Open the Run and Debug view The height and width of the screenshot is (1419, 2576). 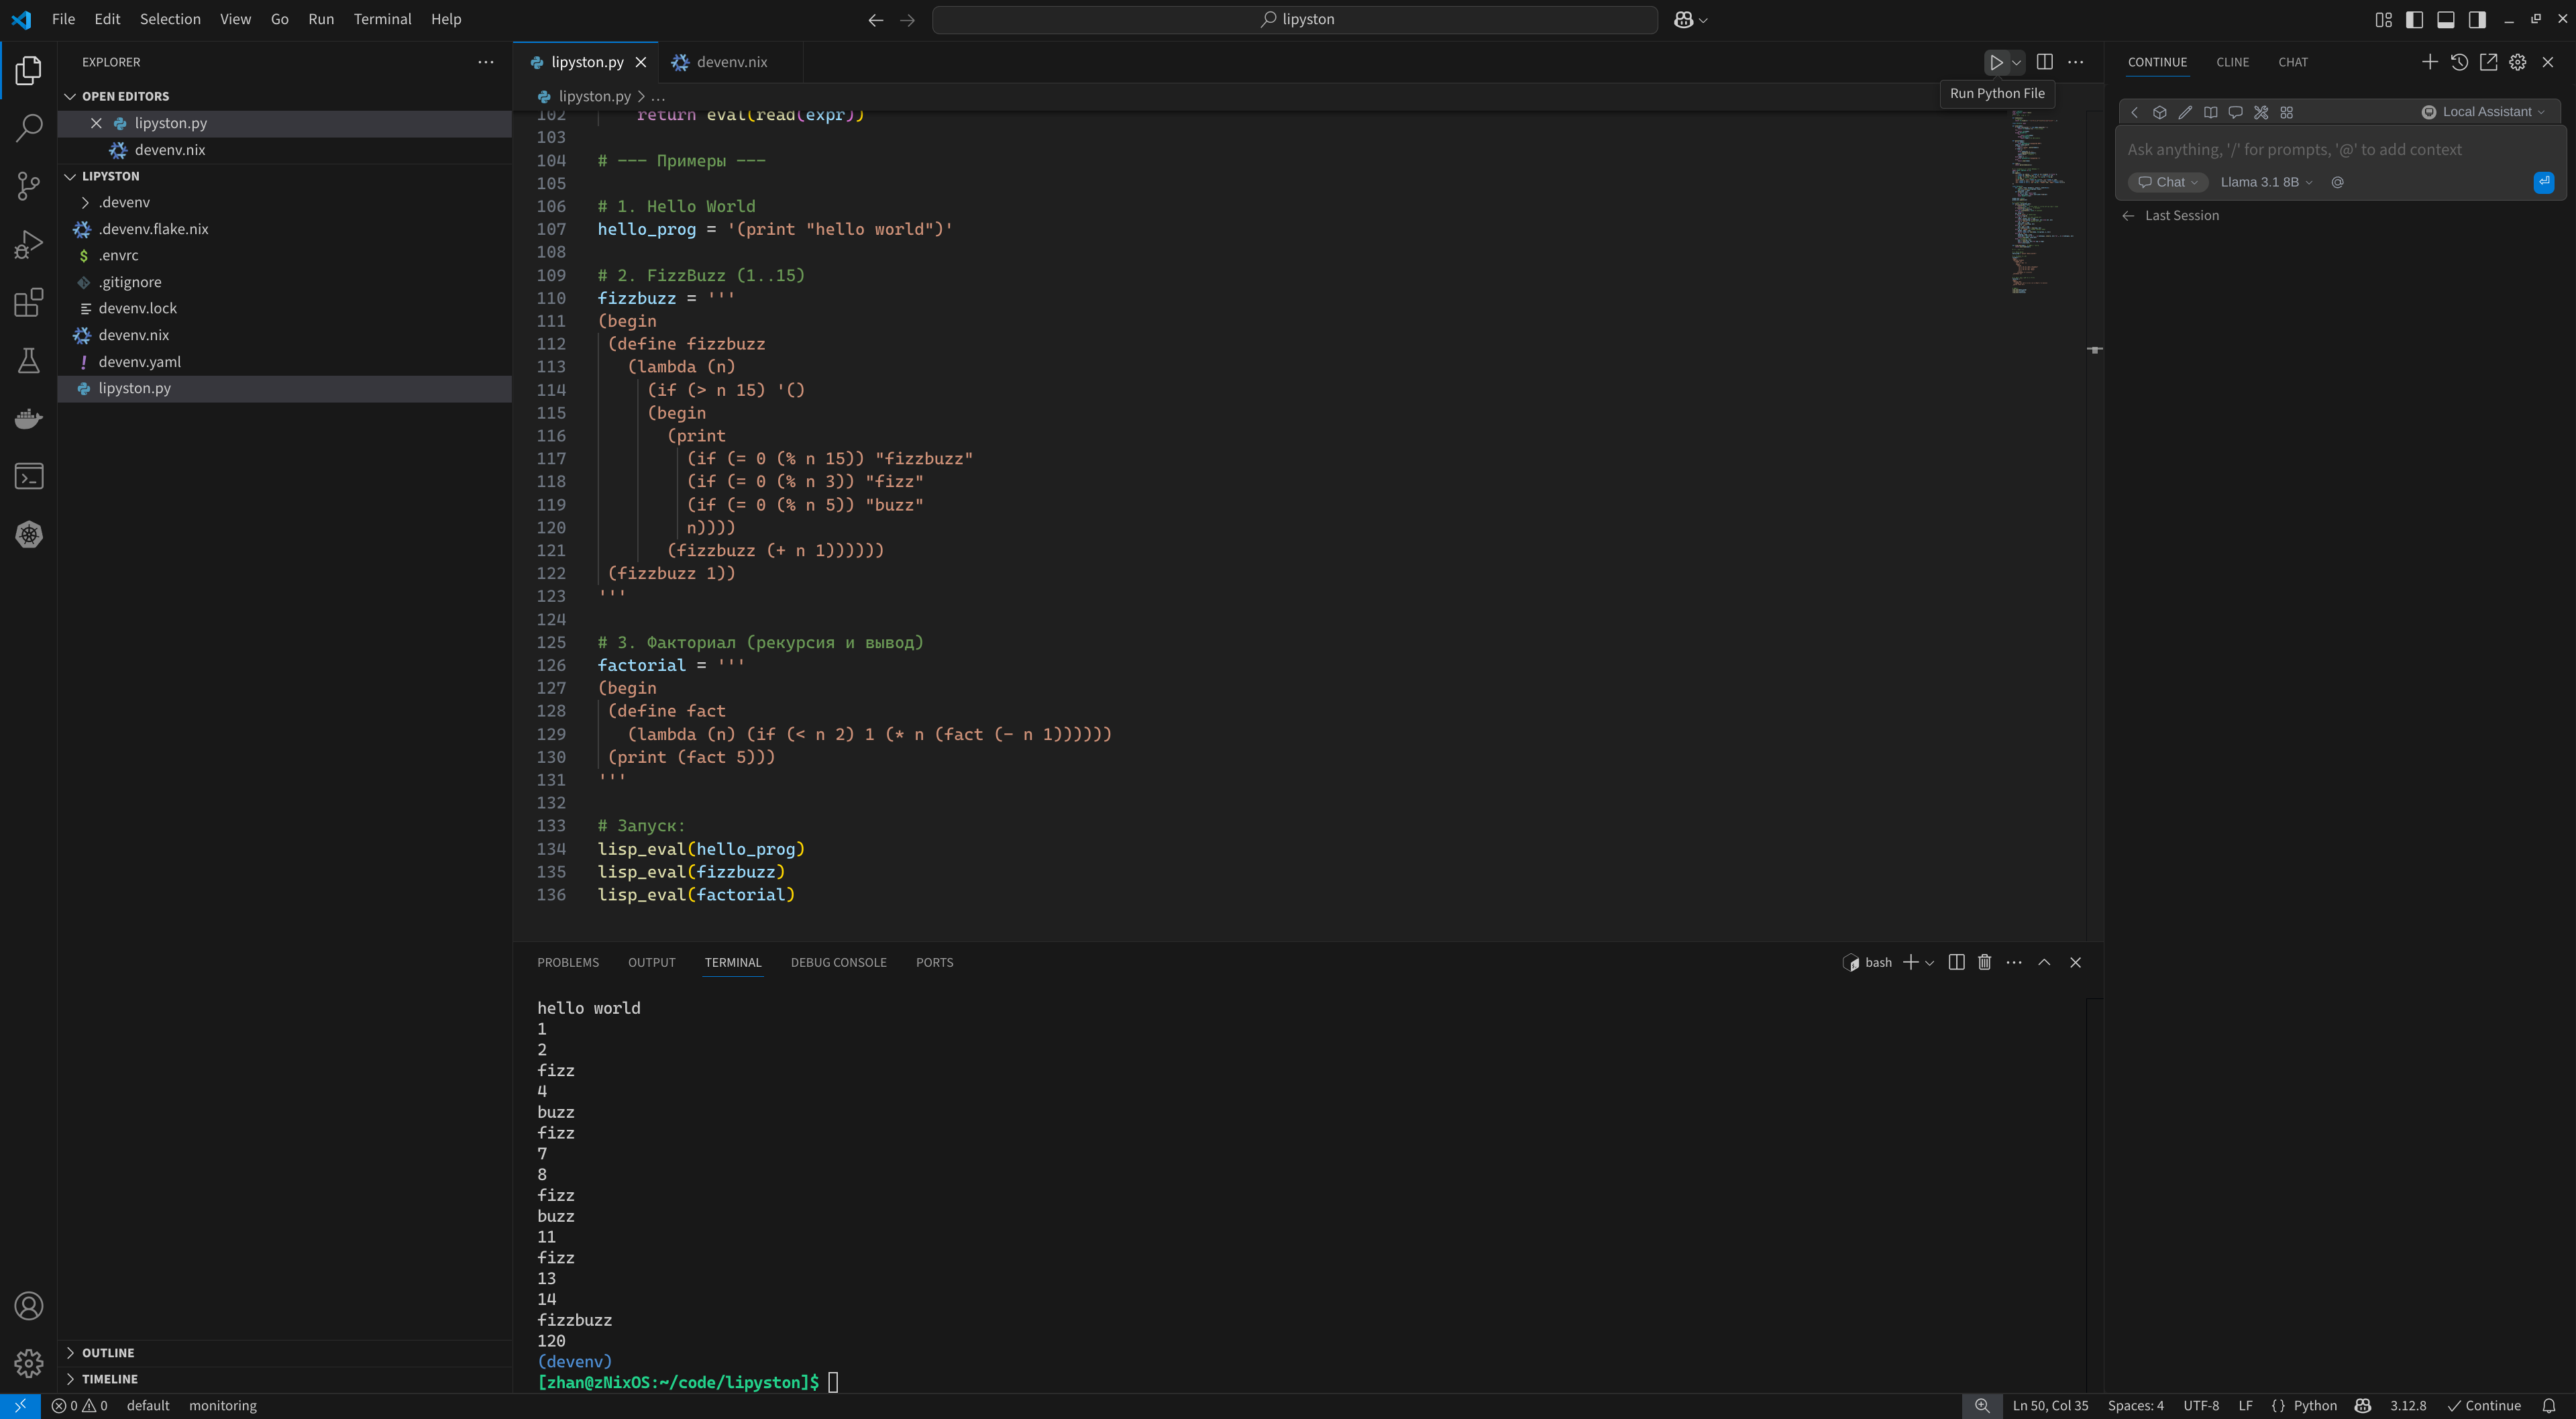click(29, 244)
